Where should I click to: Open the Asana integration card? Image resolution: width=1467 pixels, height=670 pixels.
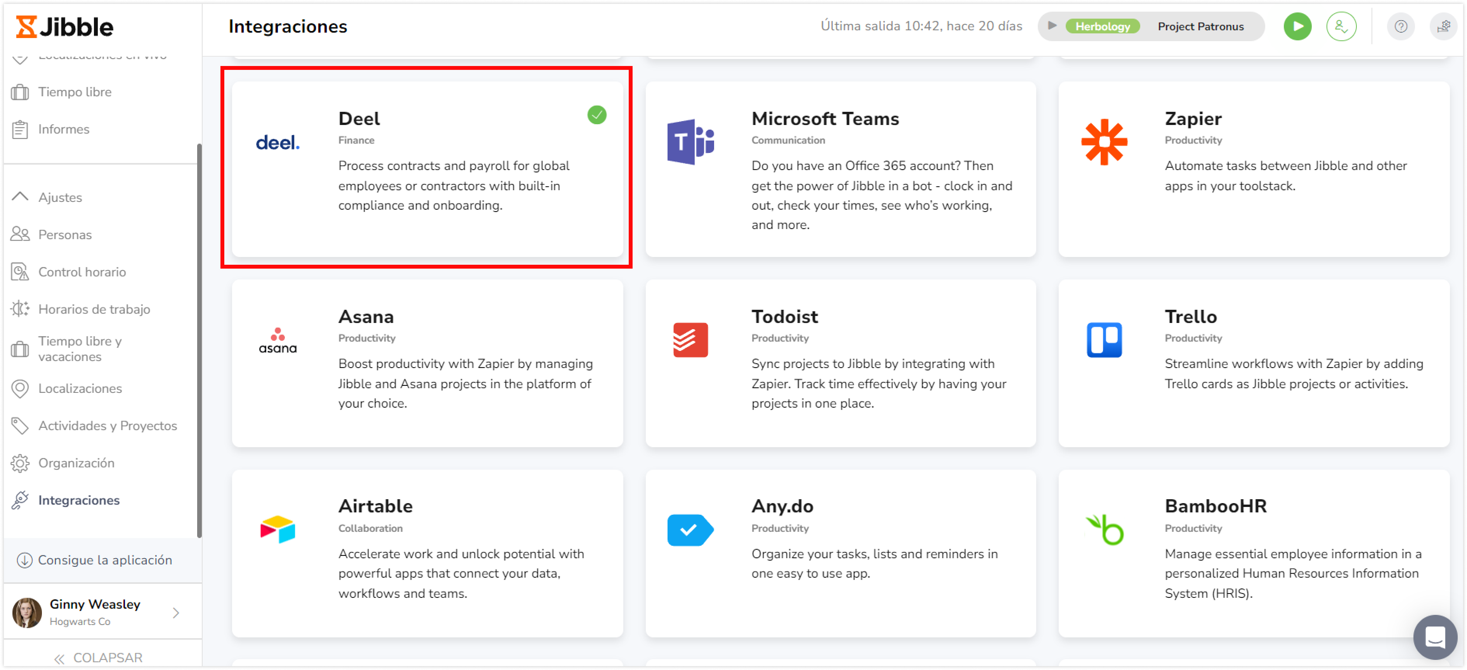[x=427, y=363]
